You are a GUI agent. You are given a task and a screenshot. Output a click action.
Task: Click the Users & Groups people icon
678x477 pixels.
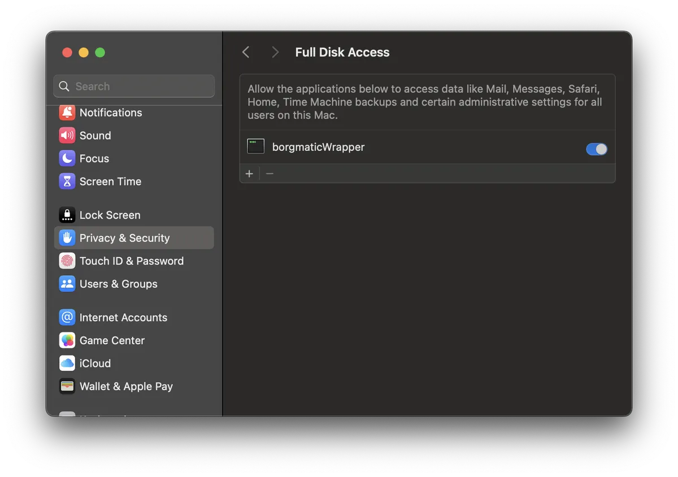[67, 284]
